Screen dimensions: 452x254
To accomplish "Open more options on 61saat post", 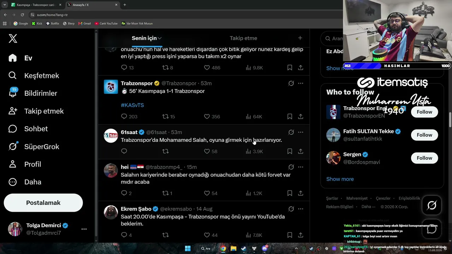I will (301, 132).
